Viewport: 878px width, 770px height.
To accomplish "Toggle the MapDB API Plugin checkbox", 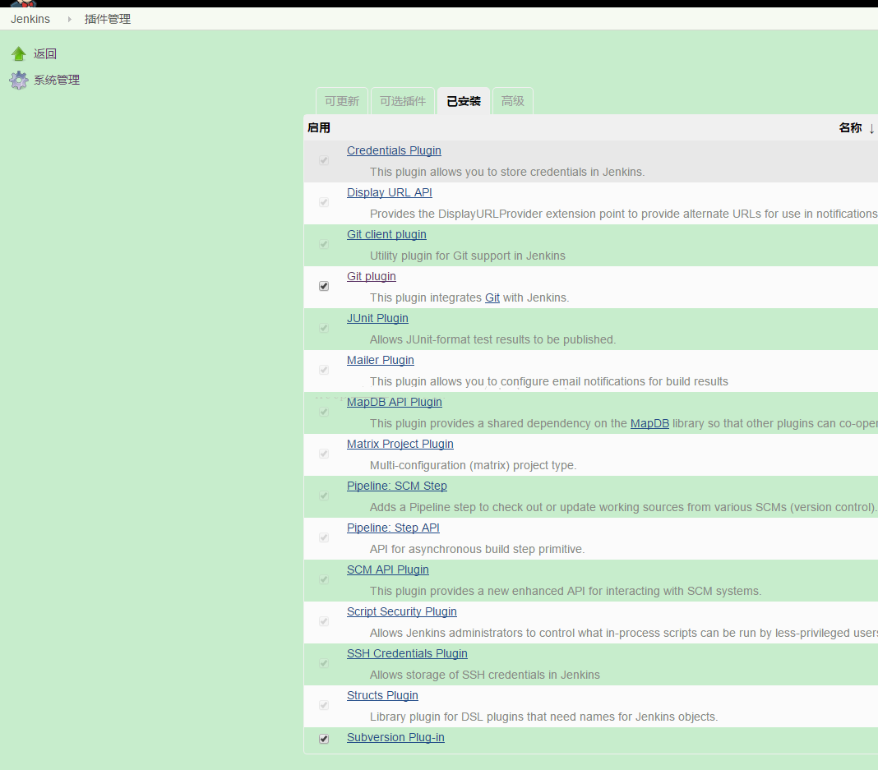I will point(324,413).
